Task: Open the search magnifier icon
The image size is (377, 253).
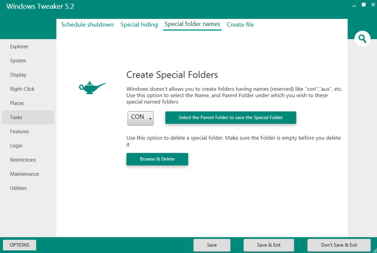Action: click(362, 39)
